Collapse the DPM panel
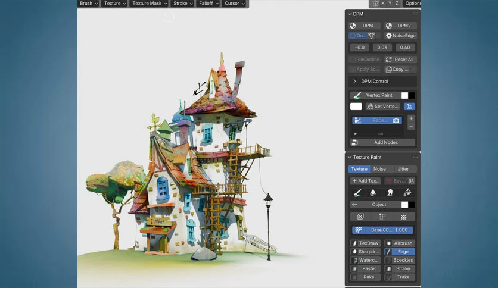The width and height of the screenshot is (498, 288). coord(350,14)
